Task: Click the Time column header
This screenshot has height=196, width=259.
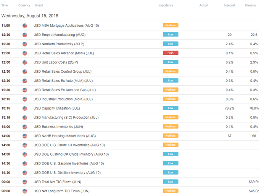Action: (x=5, y=5)
